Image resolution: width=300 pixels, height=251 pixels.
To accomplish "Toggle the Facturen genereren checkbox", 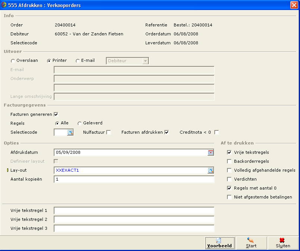I will 56,114.
